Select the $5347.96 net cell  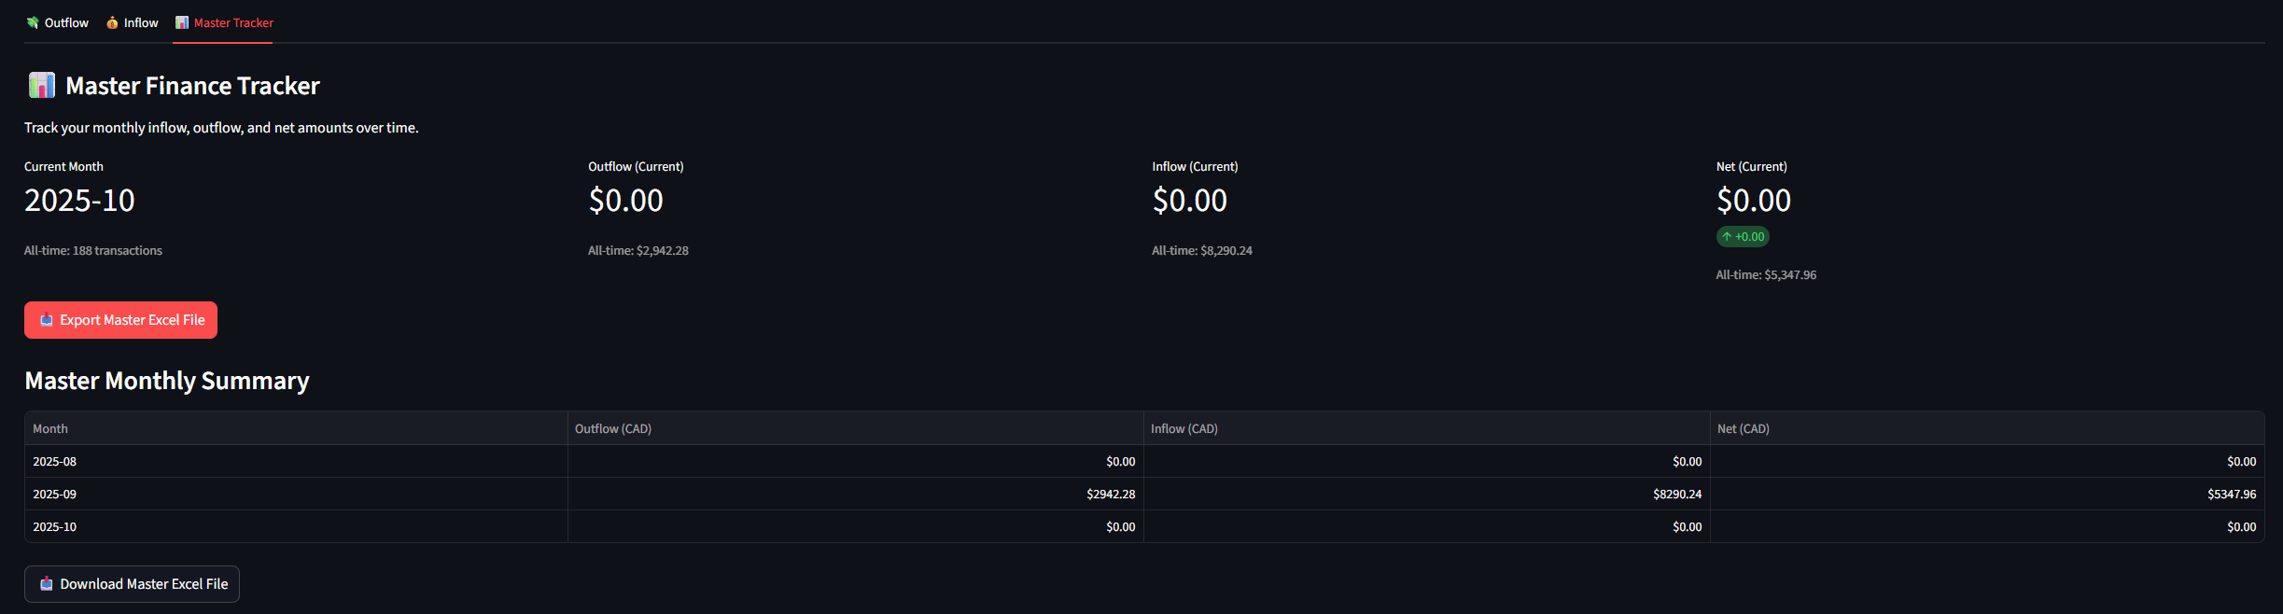[2231, 494]
